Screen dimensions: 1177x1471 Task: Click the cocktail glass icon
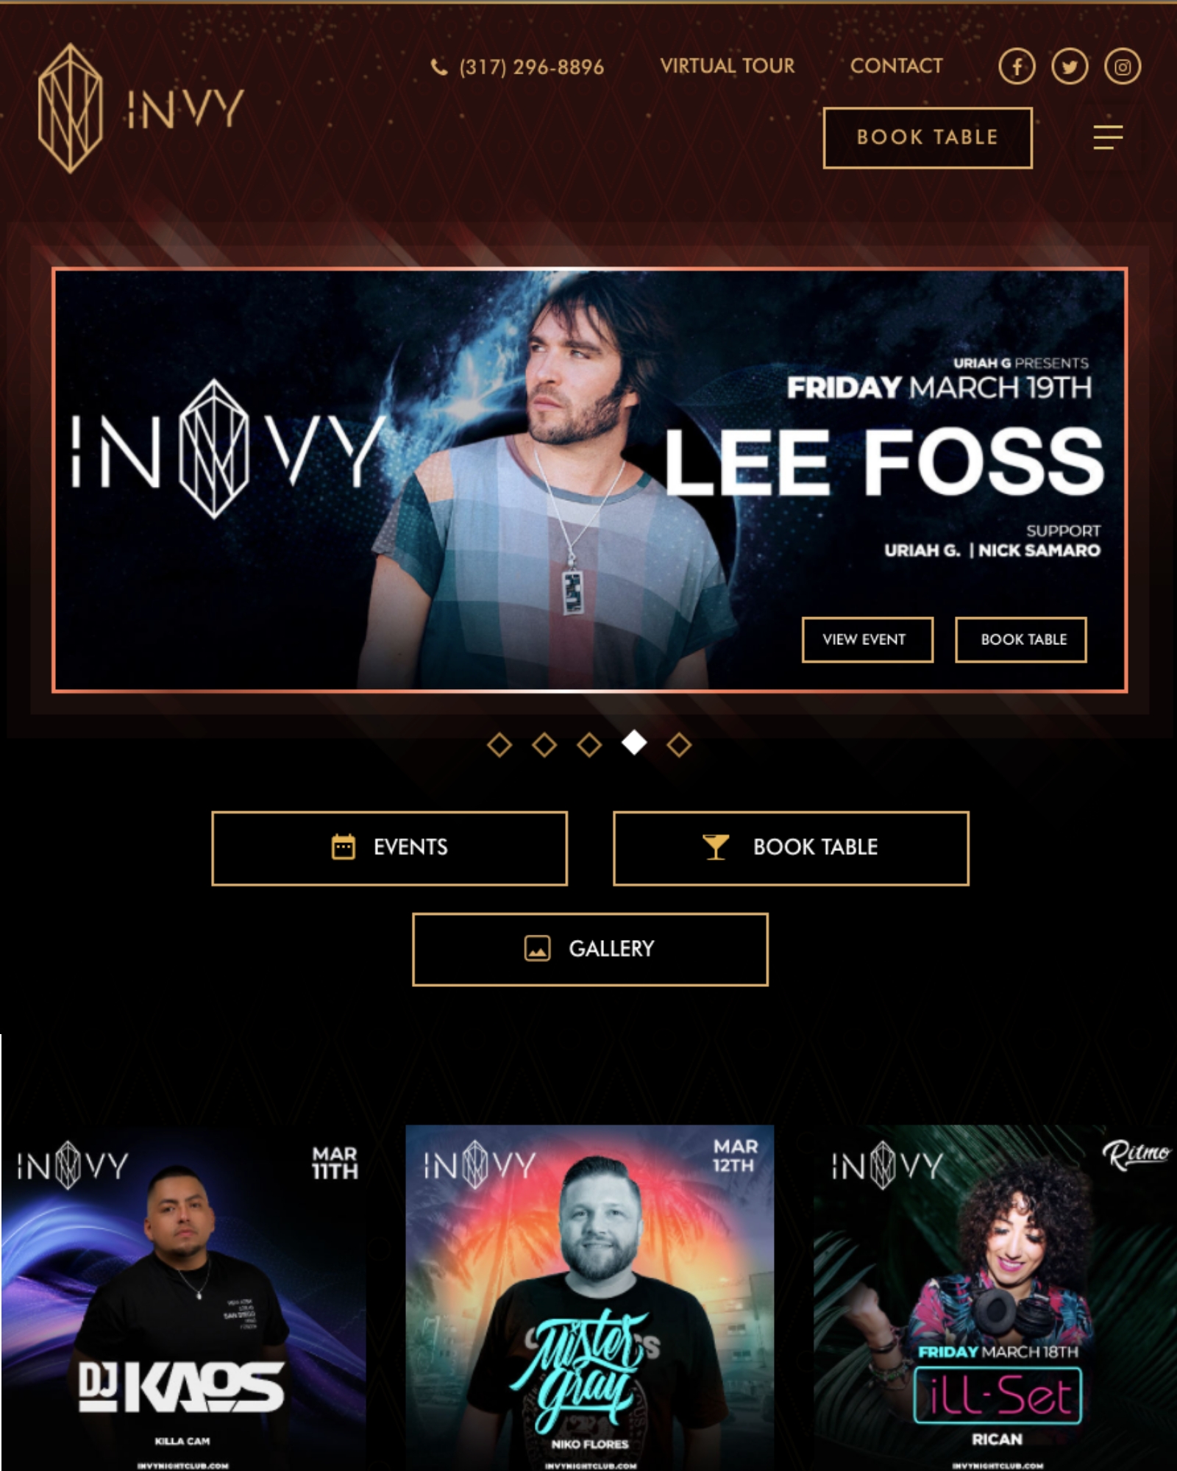pyautogui.click(x=716, y=847)
